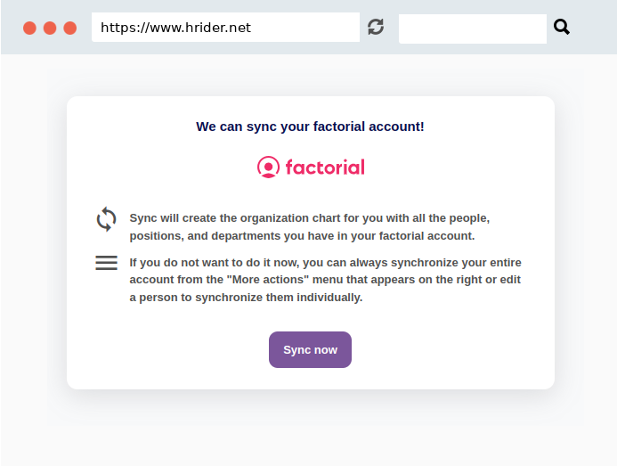Click the first red window dot
Image resolution: width=617 pixels, height=466 pixels.
29,29
